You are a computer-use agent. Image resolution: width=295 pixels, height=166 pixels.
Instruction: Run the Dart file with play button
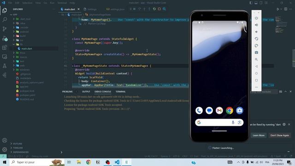[x=277, y=9]
